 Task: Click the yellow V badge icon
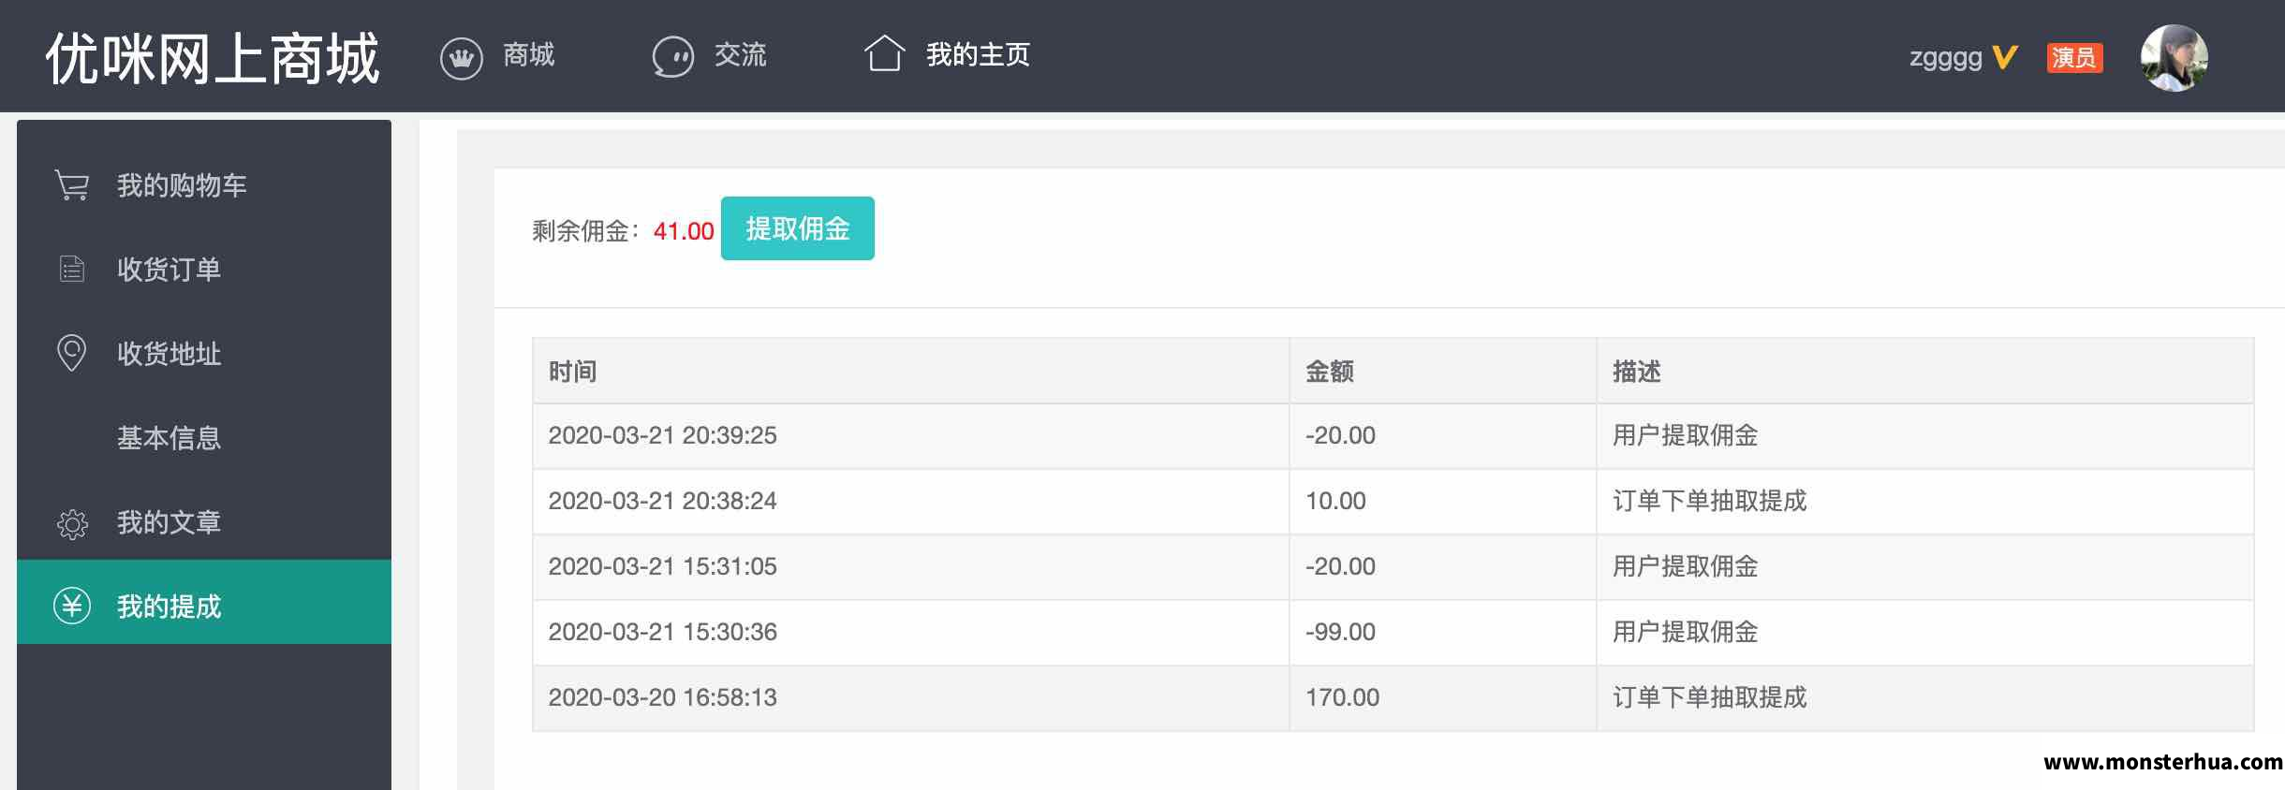pos(2005,57)
